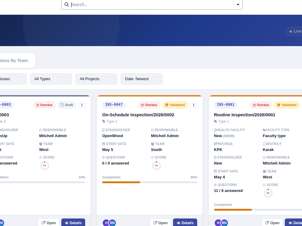Open the All Types filter dropdown

[51, 79]
